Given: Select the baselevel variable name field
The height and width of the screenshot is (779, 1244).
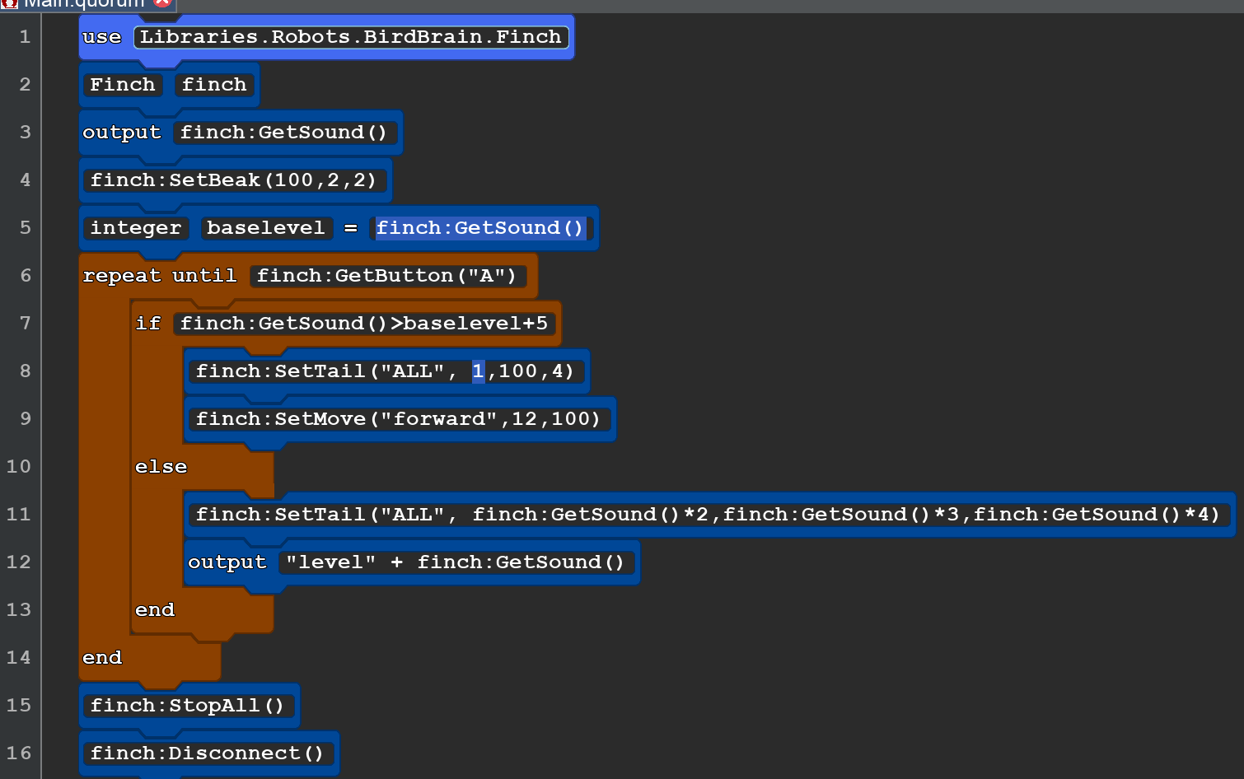Looking at the screenshot, I should click(x=266, y=227).
